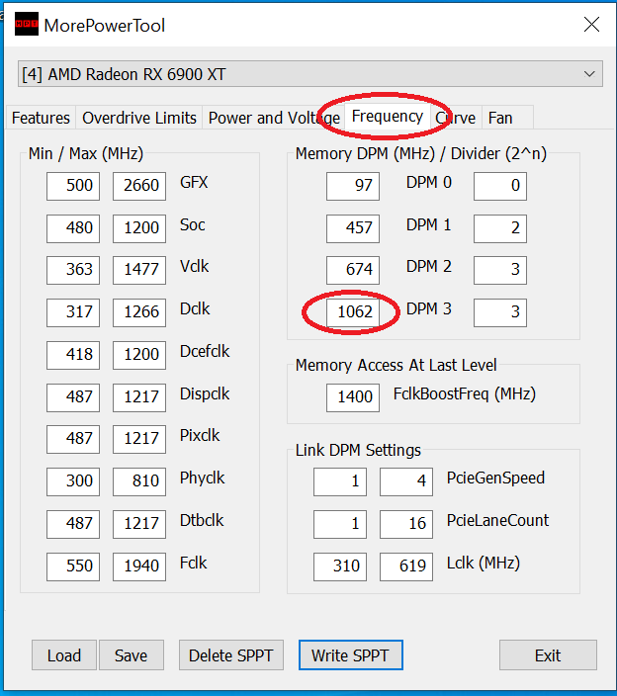Edit the GFX maximum field showing 2660
The width and height of the screenshot is (617, 696).
(139, 186)
